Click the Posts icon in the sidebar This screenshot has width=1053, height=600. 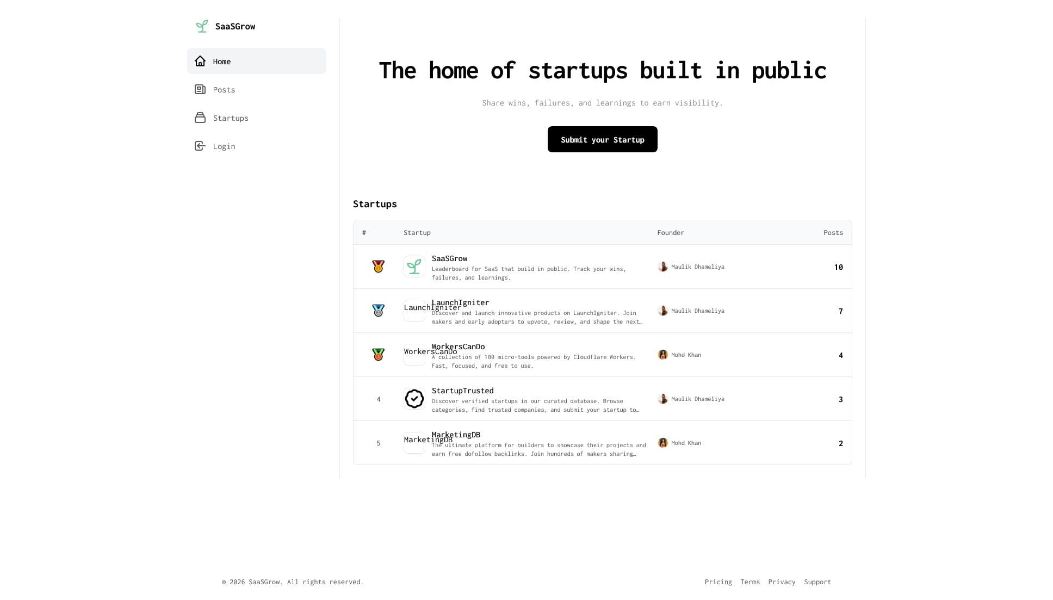tap(200, 89)
